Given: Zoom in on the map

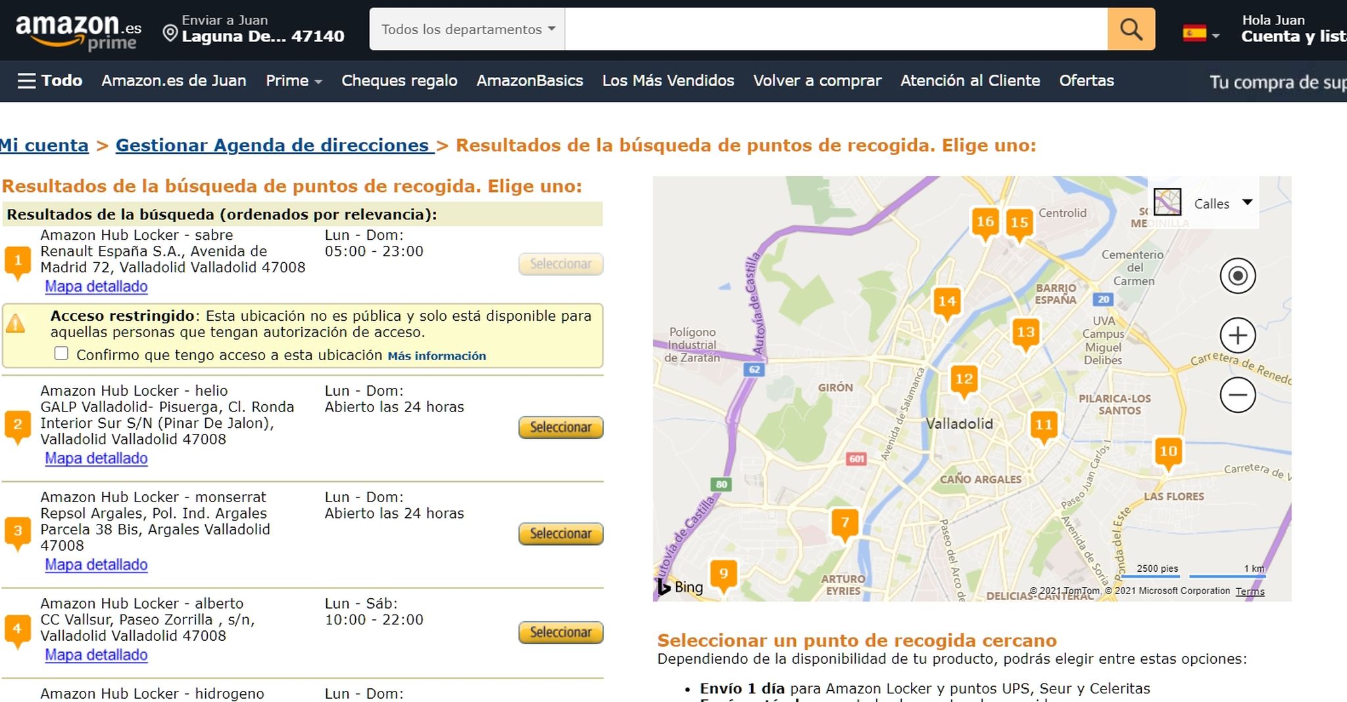Looking at the screenshot, I should coord(1237,335).
